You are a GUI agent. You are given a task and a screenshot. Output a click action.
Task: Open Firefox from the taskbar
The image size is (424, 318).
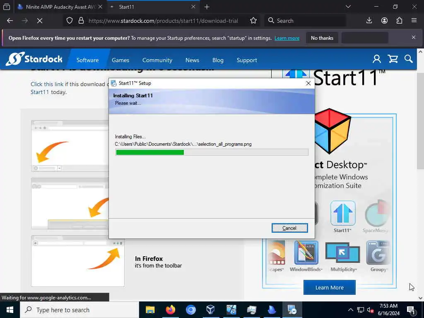click(x=170, y=310)
